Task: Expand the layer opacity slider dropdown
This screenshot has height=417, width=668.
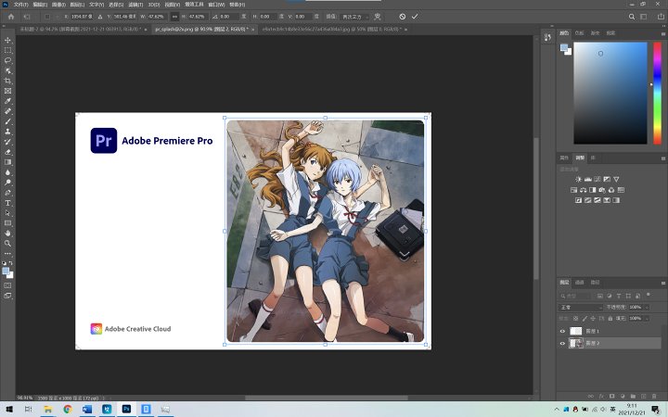Action: 648,308
